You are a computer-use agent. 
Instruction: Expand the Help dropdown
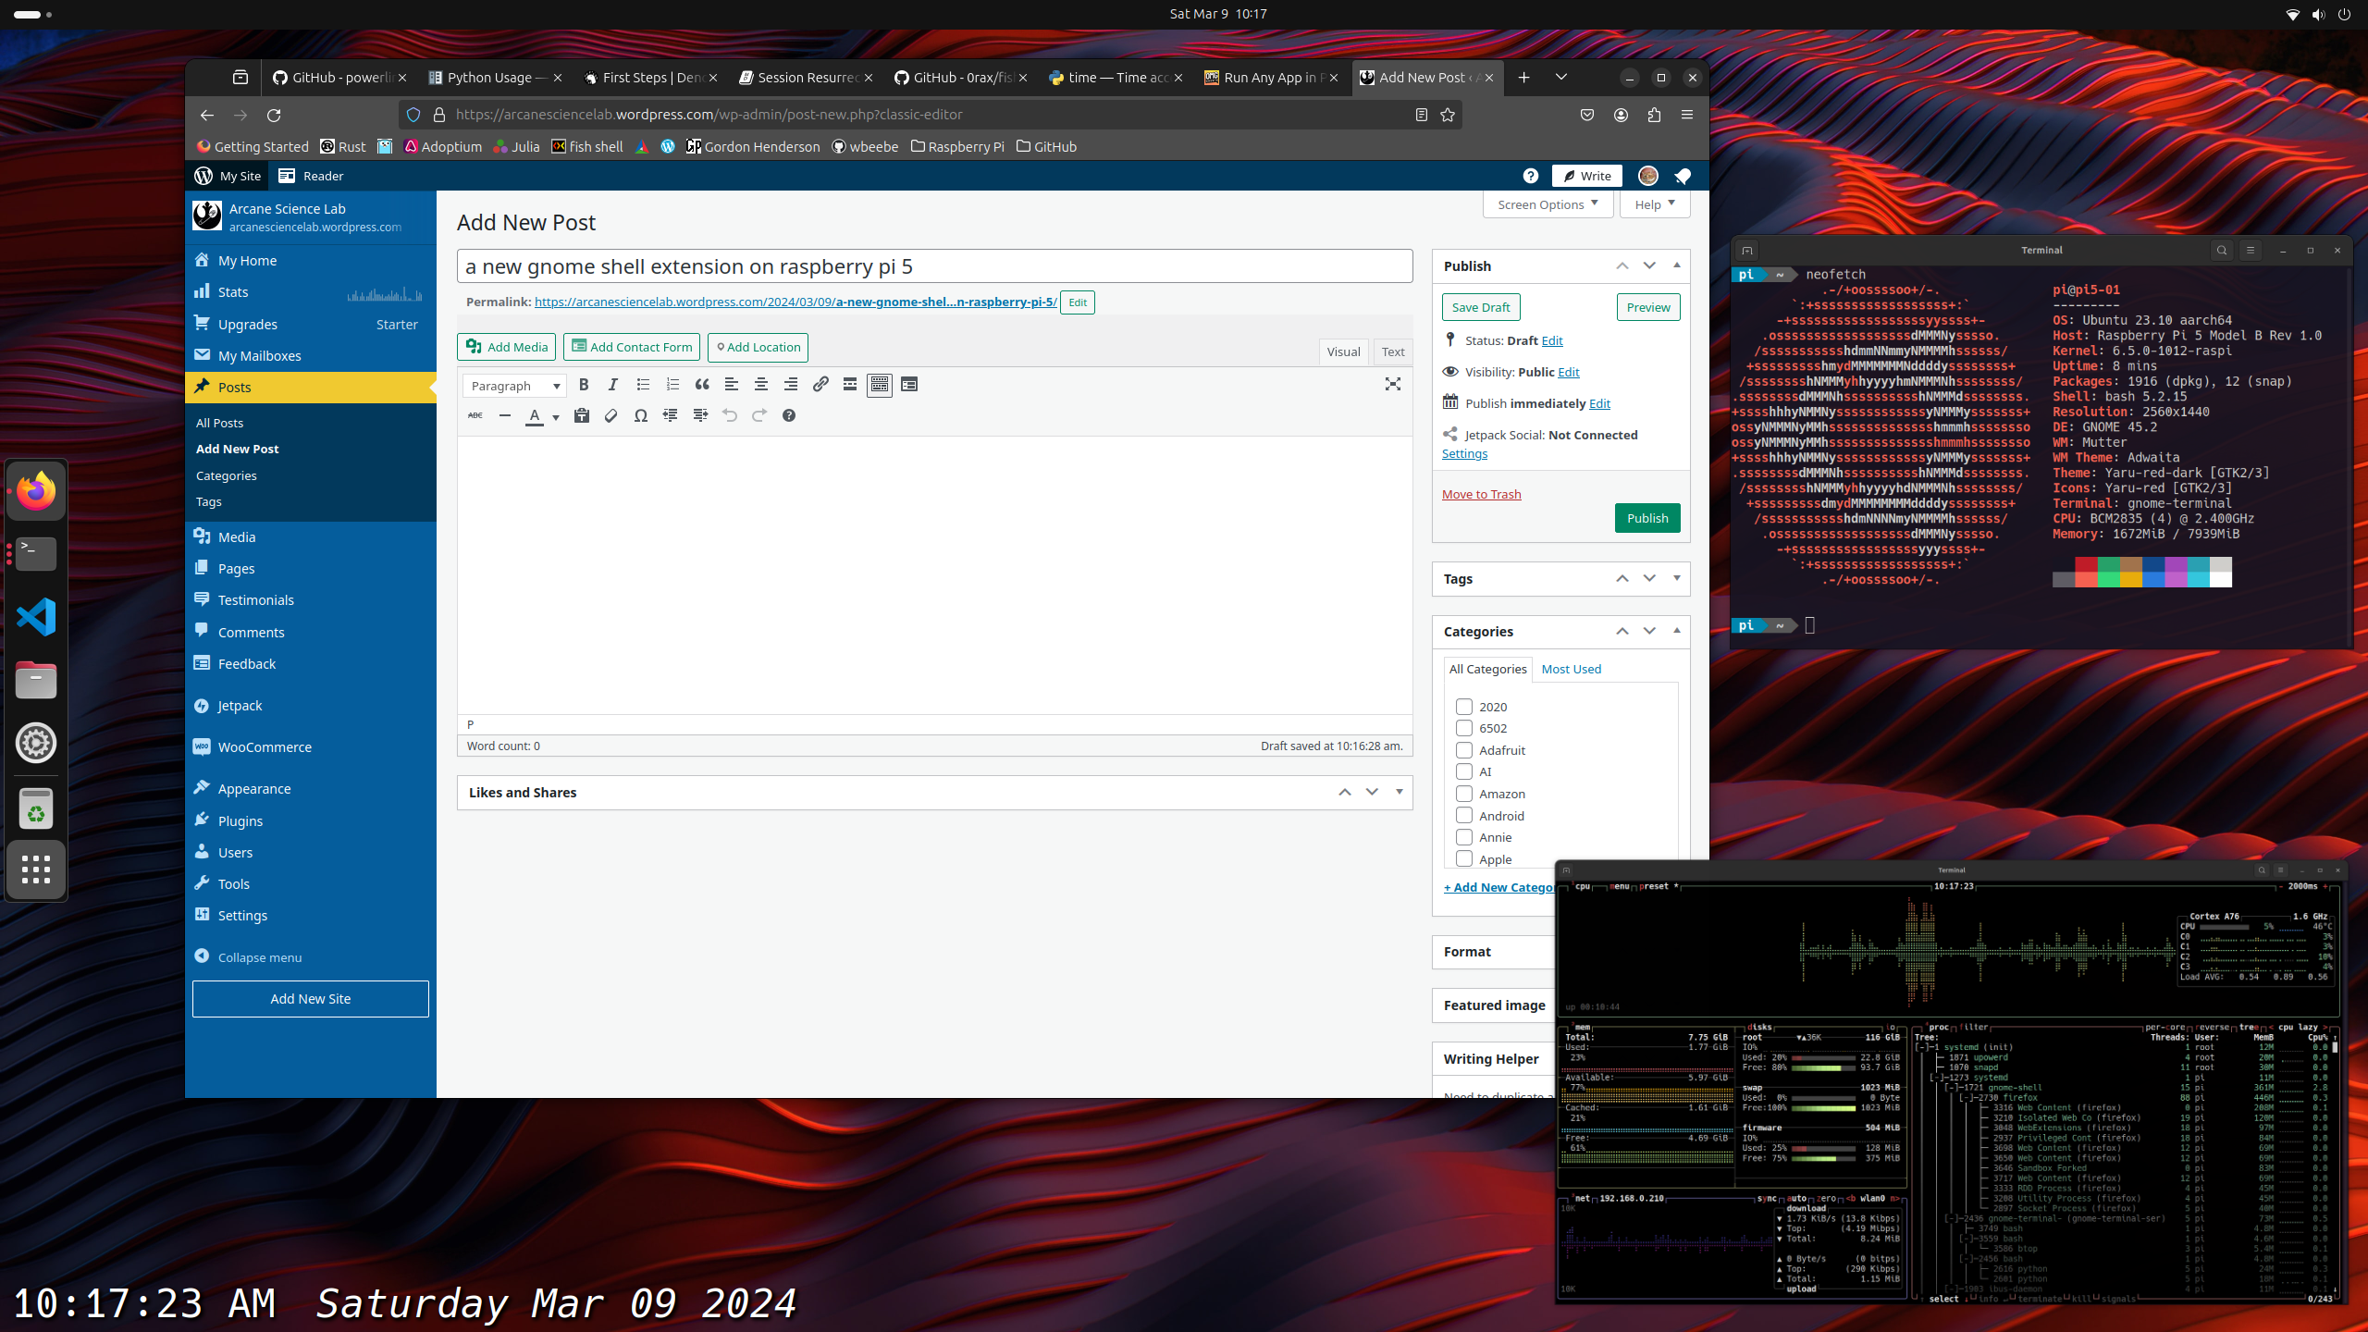point(1655,204)
